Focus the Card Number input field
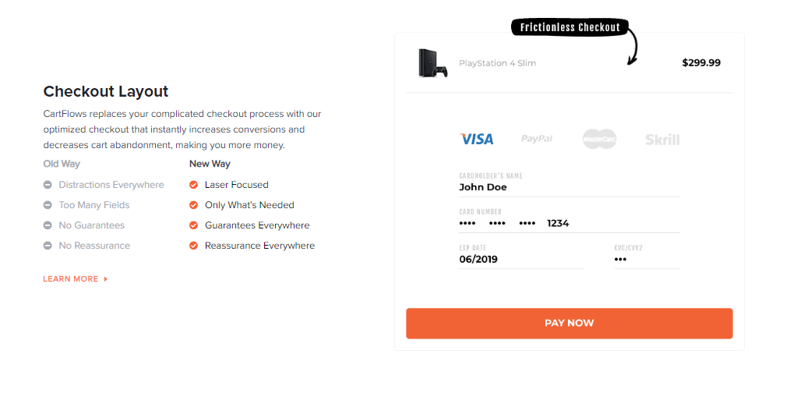 point(569,223)
